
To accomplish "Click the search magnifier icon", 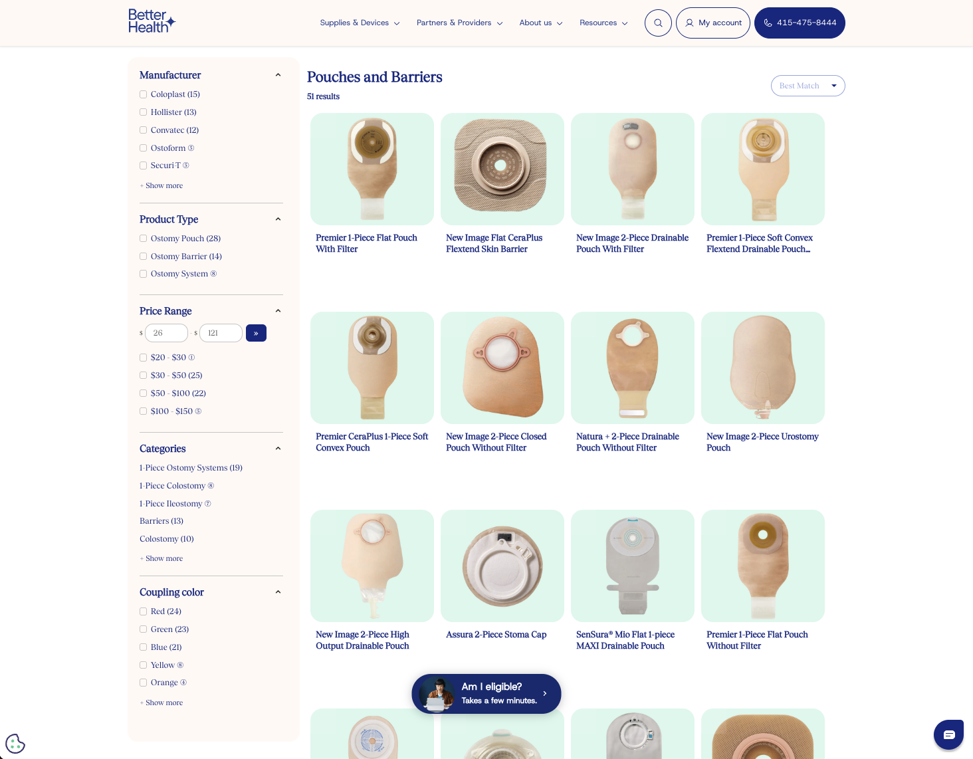I will coord(658,23).
